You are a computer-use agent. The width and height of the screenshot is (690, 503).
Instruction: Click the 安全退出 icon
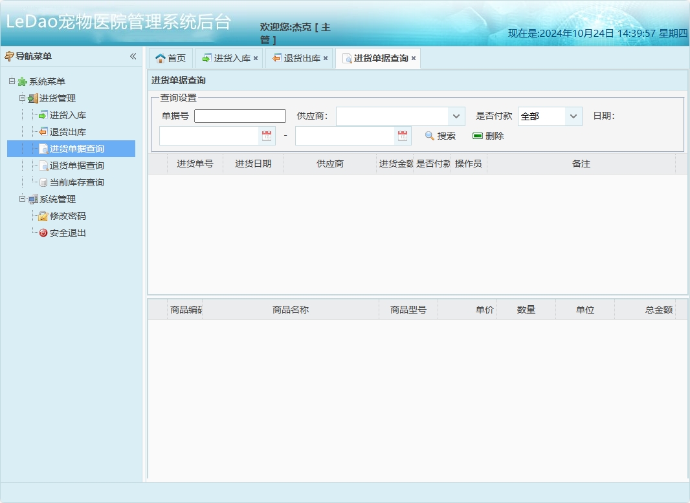(x=44, y=233)
